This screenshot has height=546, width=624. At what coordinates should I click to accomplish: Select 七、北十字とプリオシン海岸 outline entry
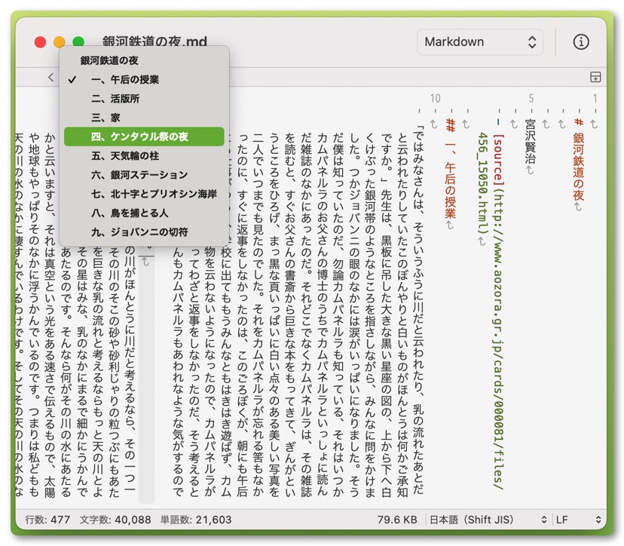[154, 194]
